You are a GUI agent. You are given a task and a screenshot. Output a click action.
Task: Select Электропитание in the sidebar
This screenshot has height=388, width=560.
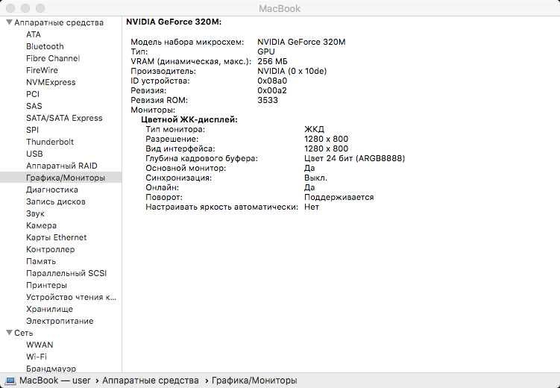(x=60, y=321)
